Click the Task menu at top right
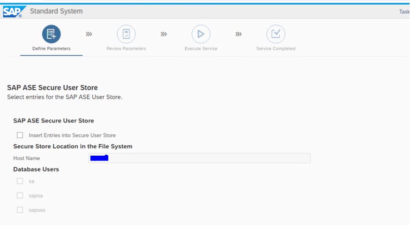The image size is (410, 226). [x=404, y=12]
